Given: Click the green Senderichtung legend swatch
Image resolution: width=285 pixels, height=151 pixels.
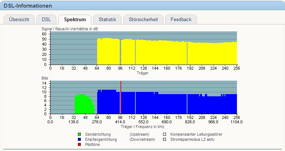Looking at the screenshot, I should (79, 135).
